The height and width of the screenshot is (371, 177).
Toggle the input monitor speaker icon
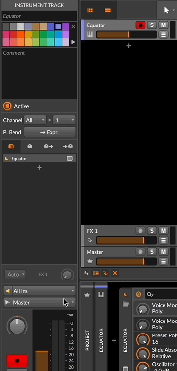click(x=8, y=291)
